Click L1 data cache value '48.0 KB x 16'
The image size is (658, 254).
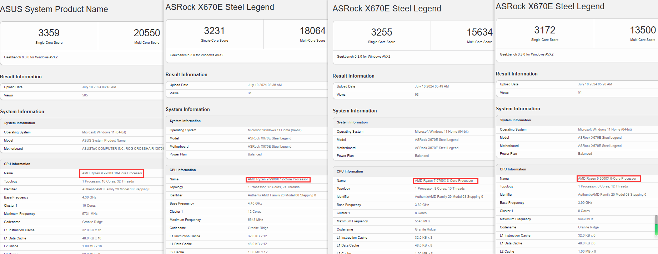tap(92, 238)
